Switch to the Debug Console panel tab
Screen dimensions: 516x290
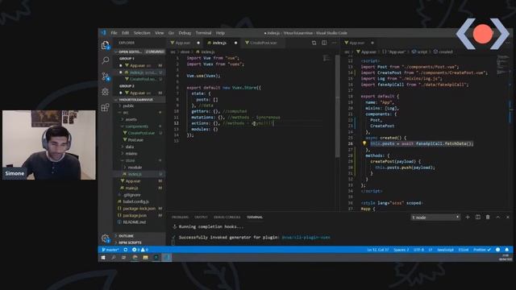tap(227, 217)
